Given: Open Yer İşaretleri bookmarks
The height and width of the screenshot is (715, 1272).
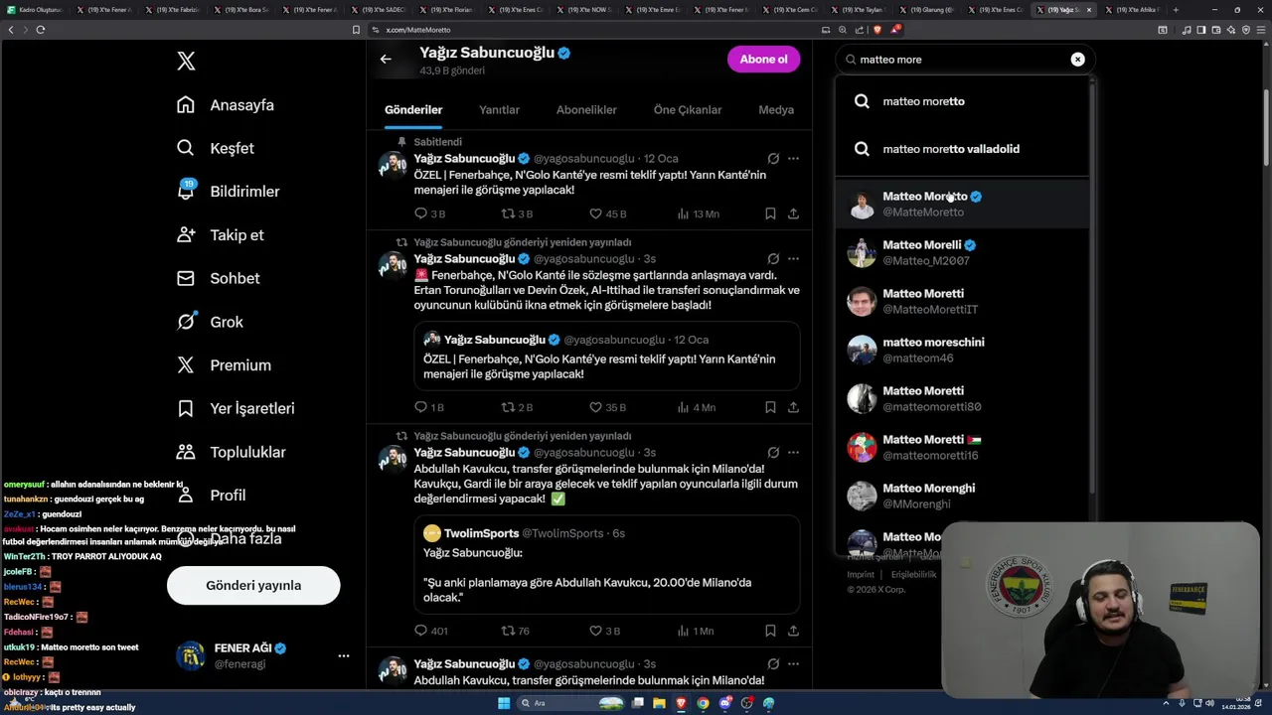Looking at the screenshot, I should [x=235, y=408].
